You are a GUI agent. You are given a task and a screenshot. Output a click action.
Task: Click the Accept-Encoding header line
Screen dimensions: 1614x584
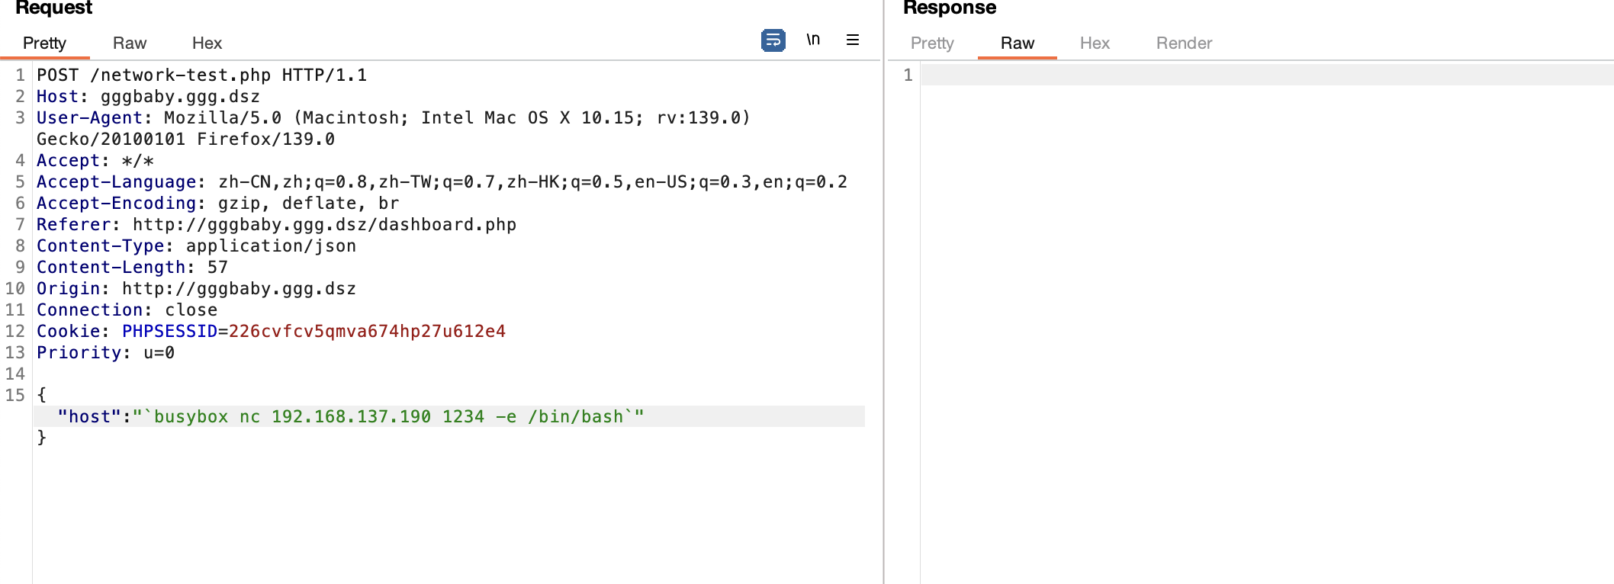pos(218,203)
